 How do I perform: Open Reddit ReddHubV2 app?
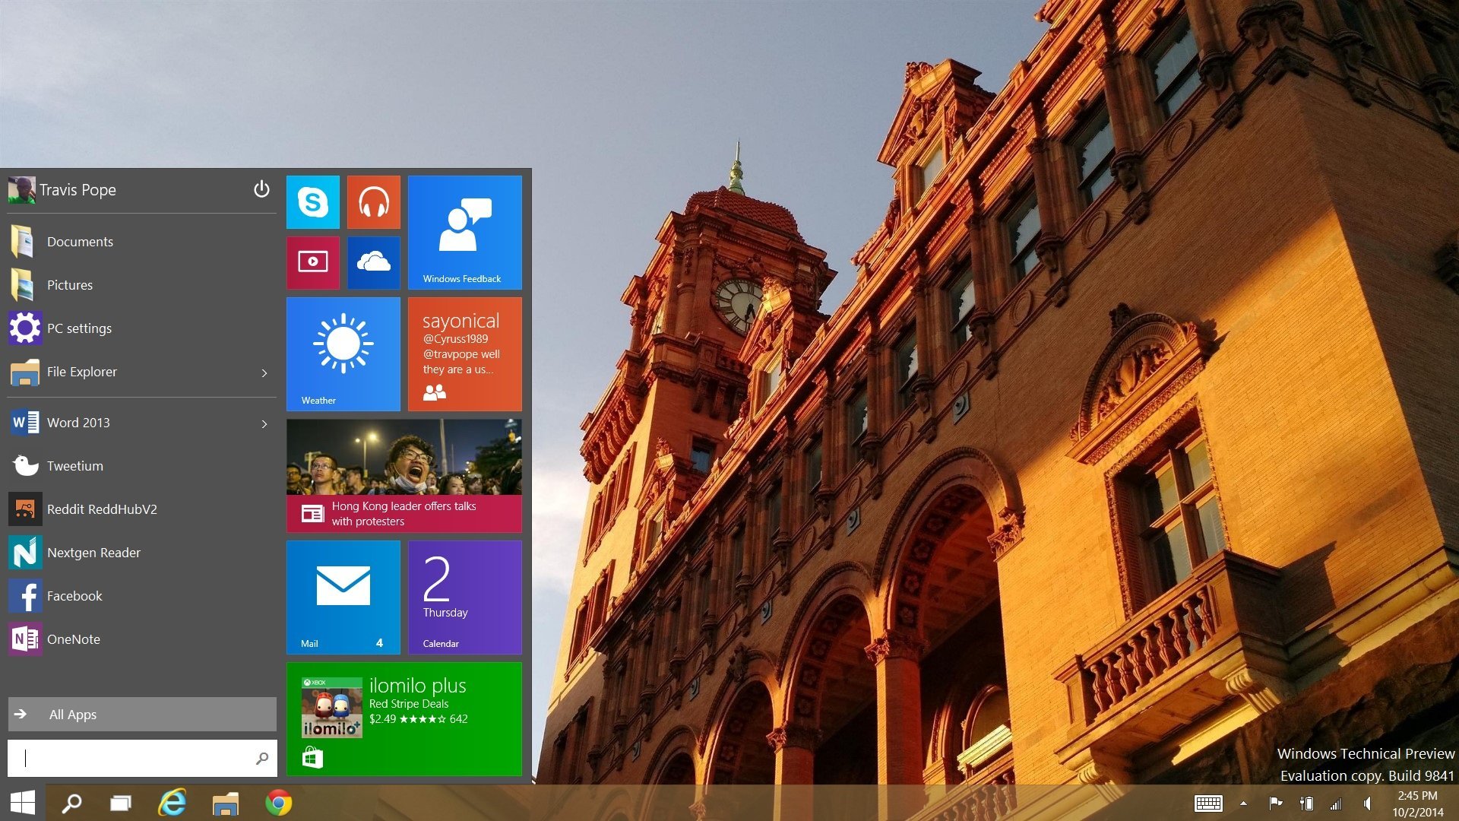pos(142,509)
